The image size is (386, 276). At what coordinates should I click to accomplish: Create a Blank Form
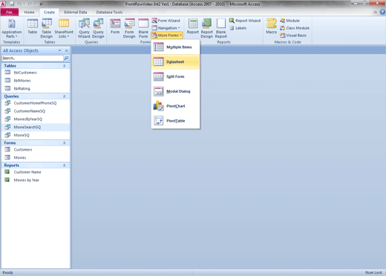pos(143,28)
